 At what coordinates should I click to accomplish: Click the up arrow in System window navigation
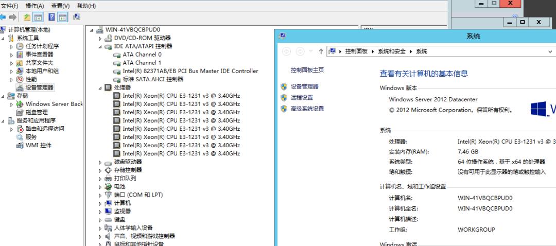(x=321, y=51)
